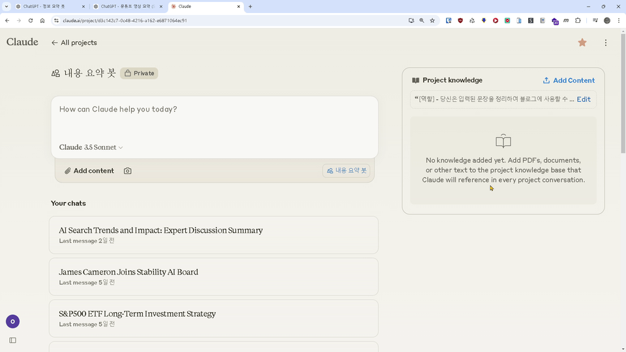Screen dimensions: 626x352
Task: Open the Chrome three-dot menu
Action: pos(619,20)
